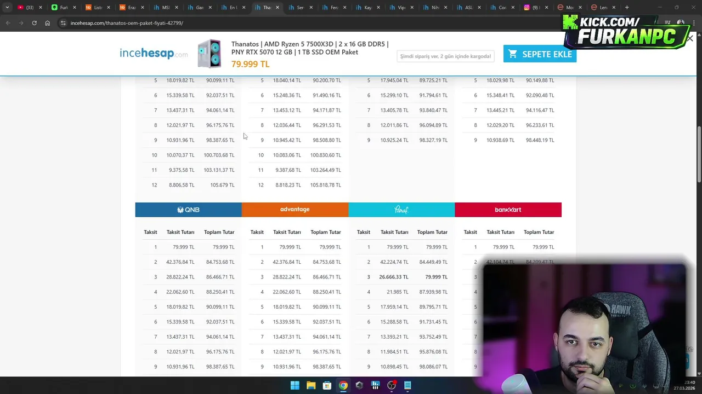Open the Windows Start menu
702x394 pixels.
tap(295, 385)
